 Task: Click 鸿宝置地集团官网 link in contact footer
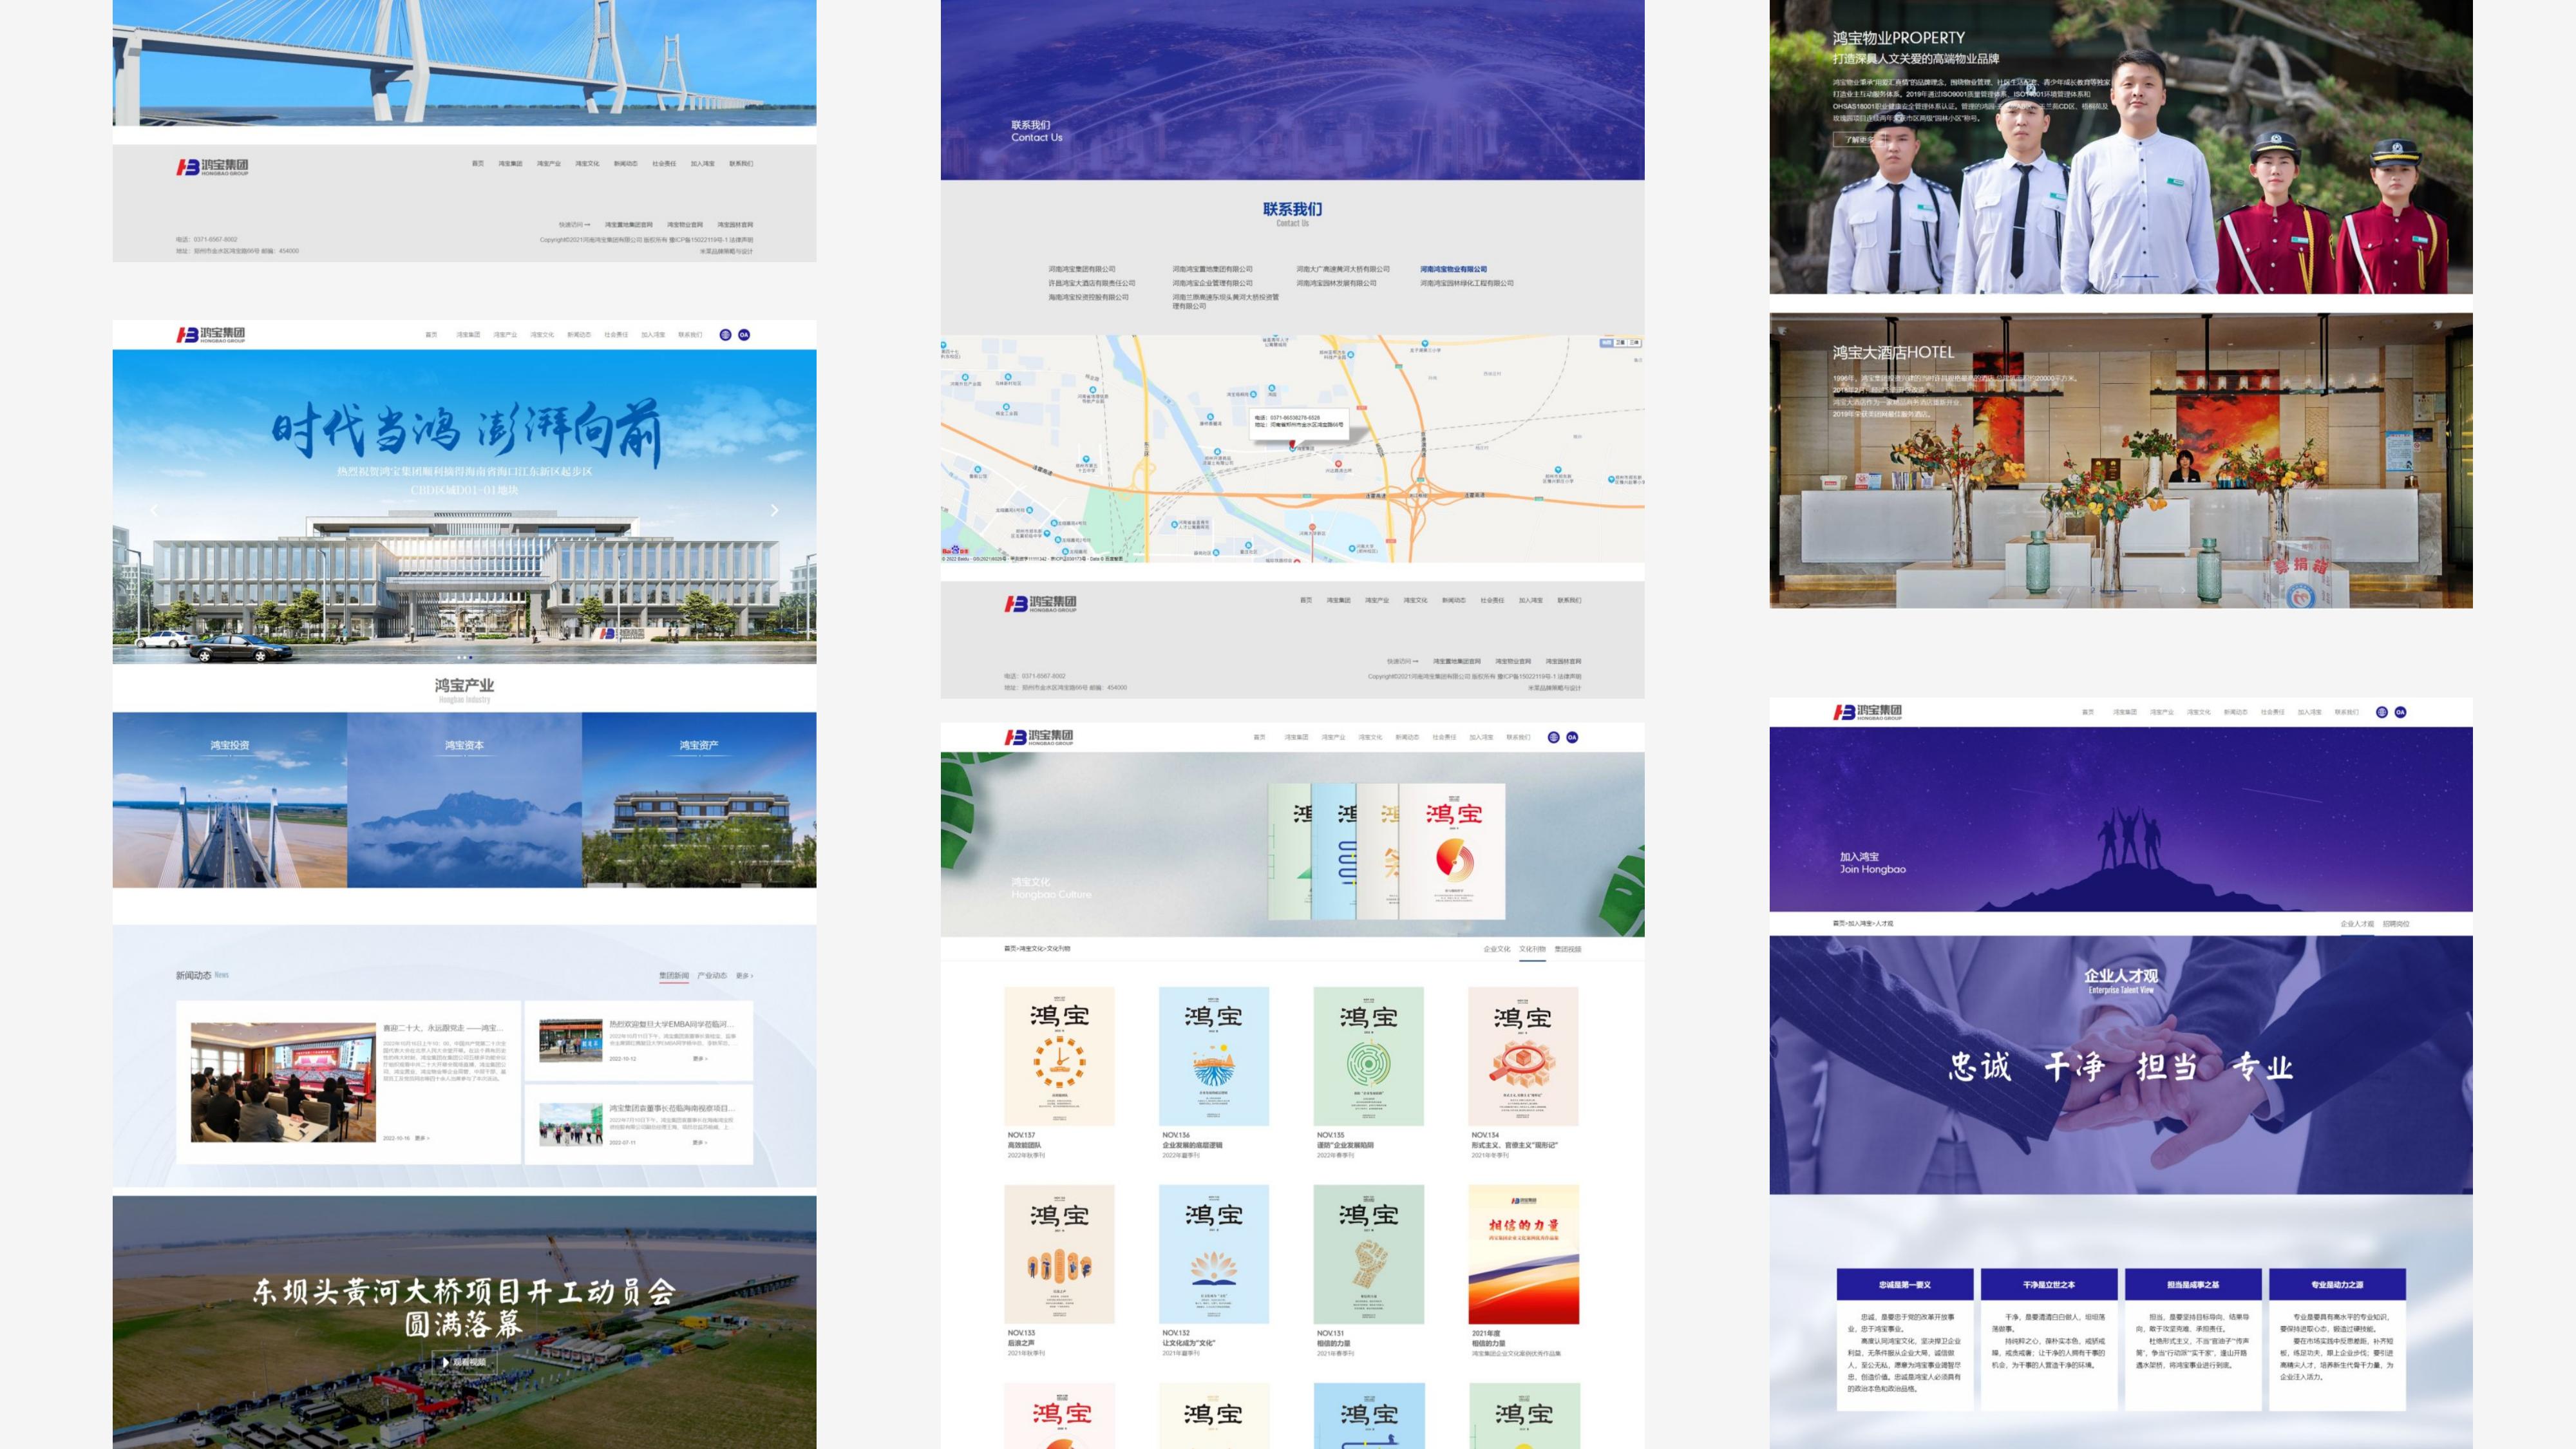1456,661
